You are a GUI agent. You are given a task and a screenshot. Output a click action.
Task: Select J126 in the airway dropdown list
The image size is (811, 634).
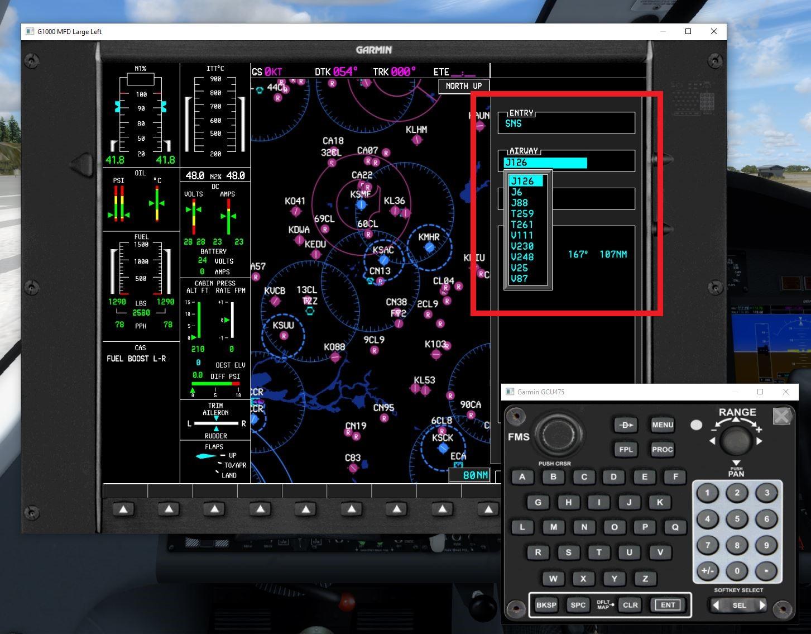point(526,181)
